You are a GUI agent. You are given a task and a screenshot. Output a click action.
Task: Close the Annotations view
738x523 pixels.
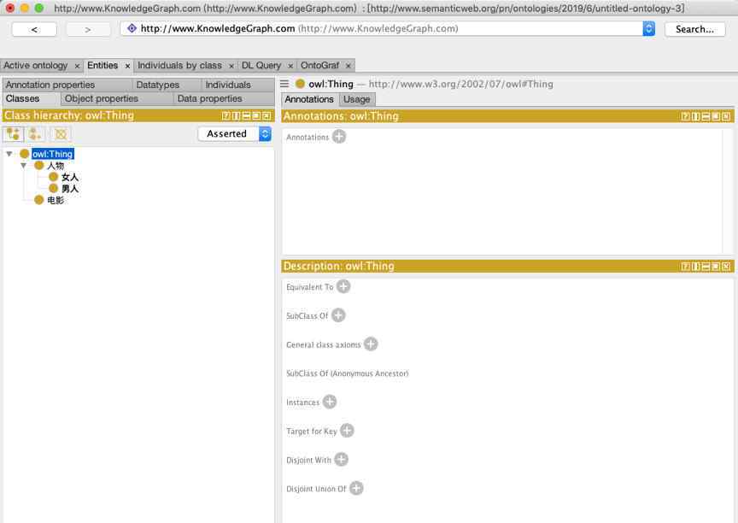727,116
